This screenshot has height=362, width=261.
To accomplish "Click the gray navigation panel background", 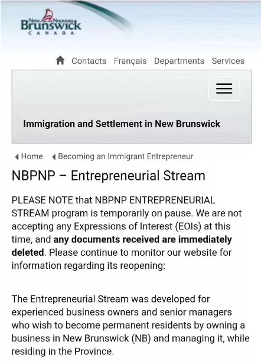I will (111, 97).
